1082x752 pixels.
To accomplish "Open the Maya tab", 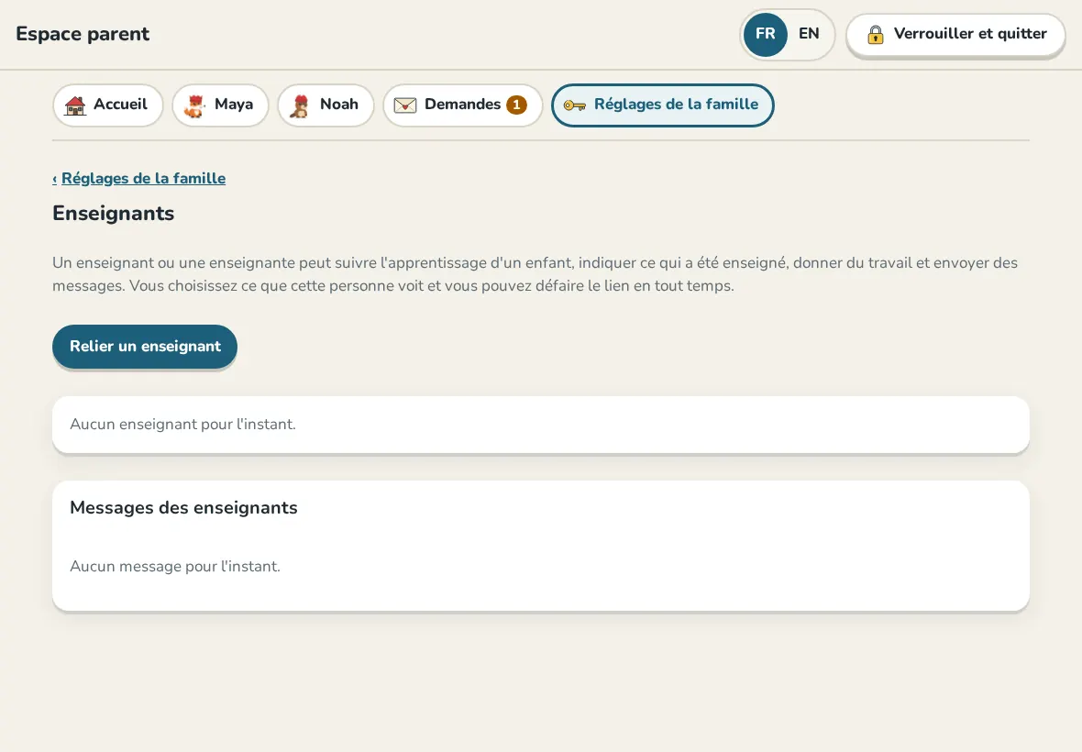I will [x=220, y=105].
